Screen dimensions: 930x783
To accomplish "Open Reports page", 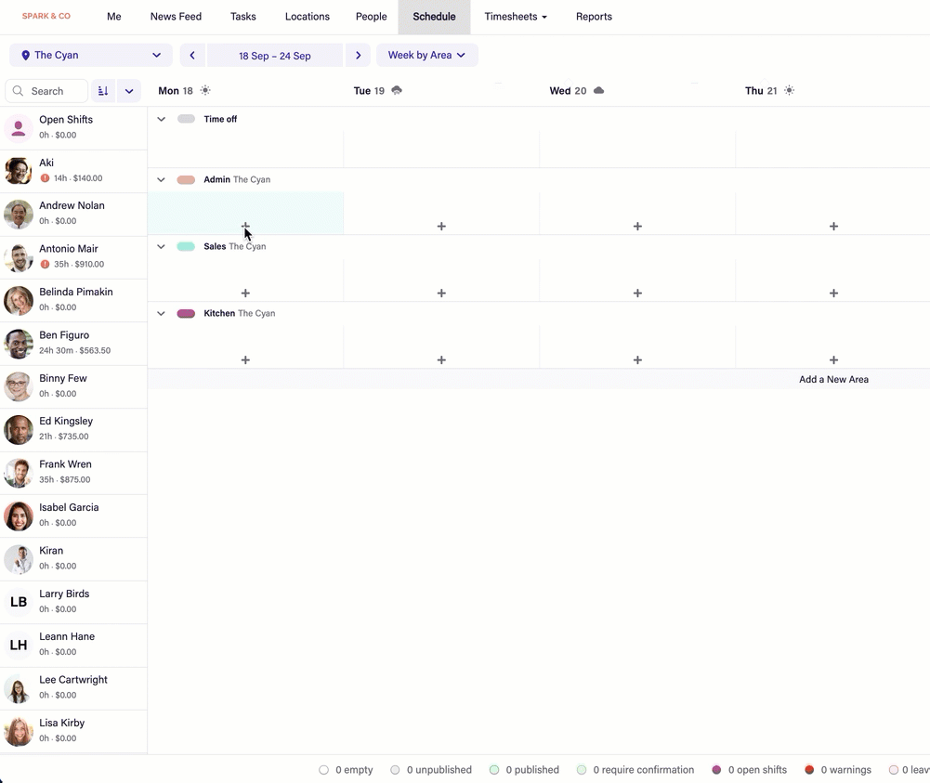I will click(594, 17).
